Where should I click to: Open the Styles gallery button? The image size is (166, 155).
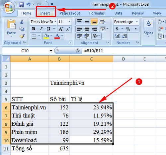click(148, 29)
